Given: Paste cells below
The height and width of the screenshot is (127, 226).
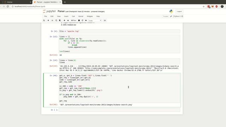Looking at the screenshot, I should (x=60, y=20).
